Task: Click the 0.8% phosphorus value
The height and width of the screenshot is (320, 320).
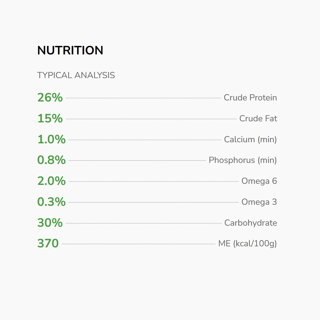Action: tap(51, 160)
